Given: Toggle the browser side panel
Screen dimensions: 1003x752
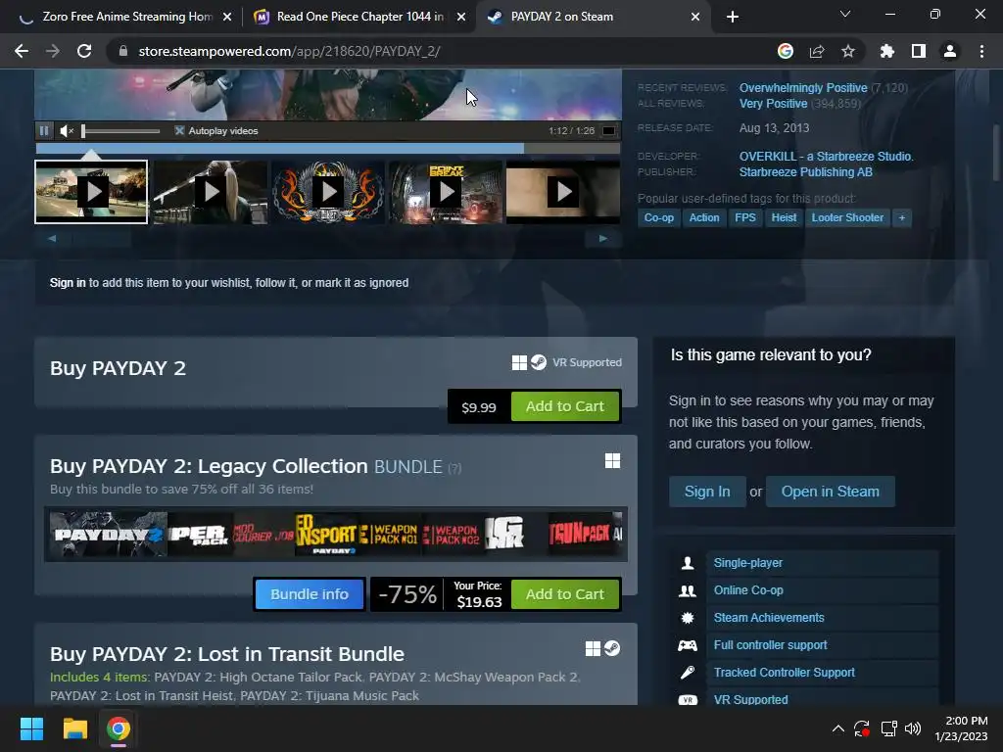Looking at the screenshot, I should (918, 51).
